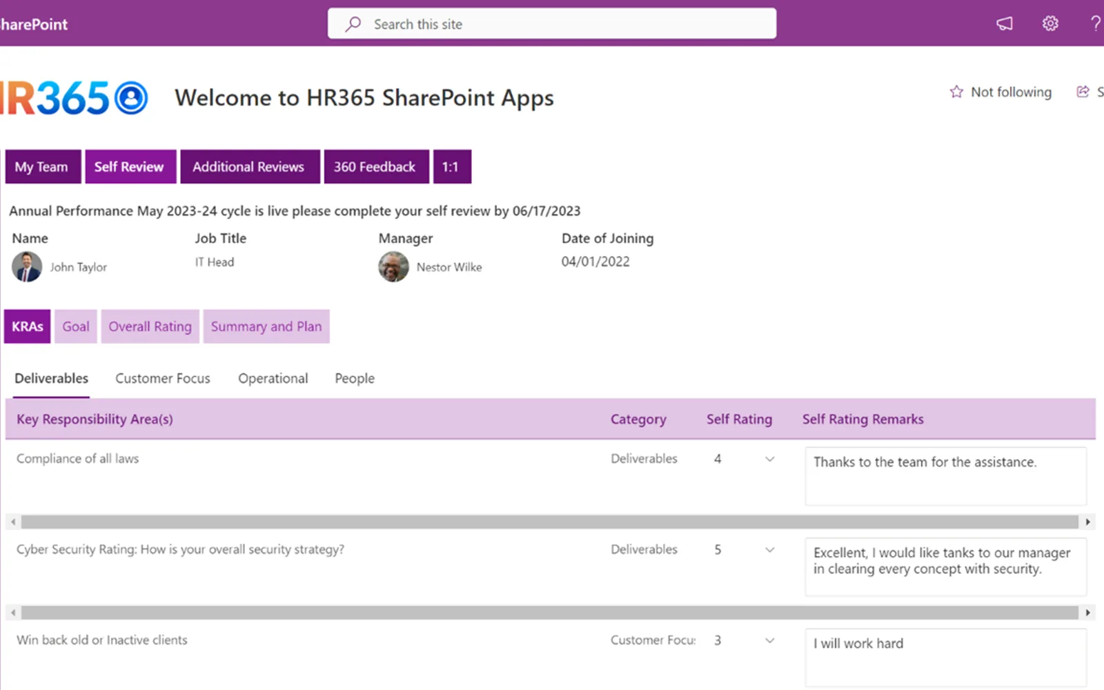This screenshot has width=1104, height=690.
Task: Switch to the Deliverables sub-tab
Action: pyautogui.click(x=52, y=379)
